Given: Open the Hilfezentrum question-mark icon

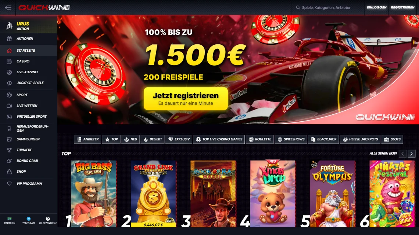Looking at the screenshot, I should pos(47,219).
